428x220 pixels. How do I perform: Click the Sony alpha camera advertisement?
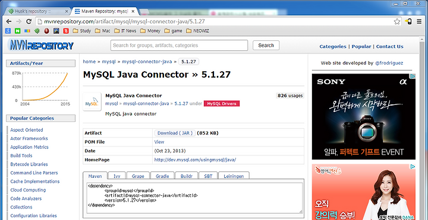[364, 117]
